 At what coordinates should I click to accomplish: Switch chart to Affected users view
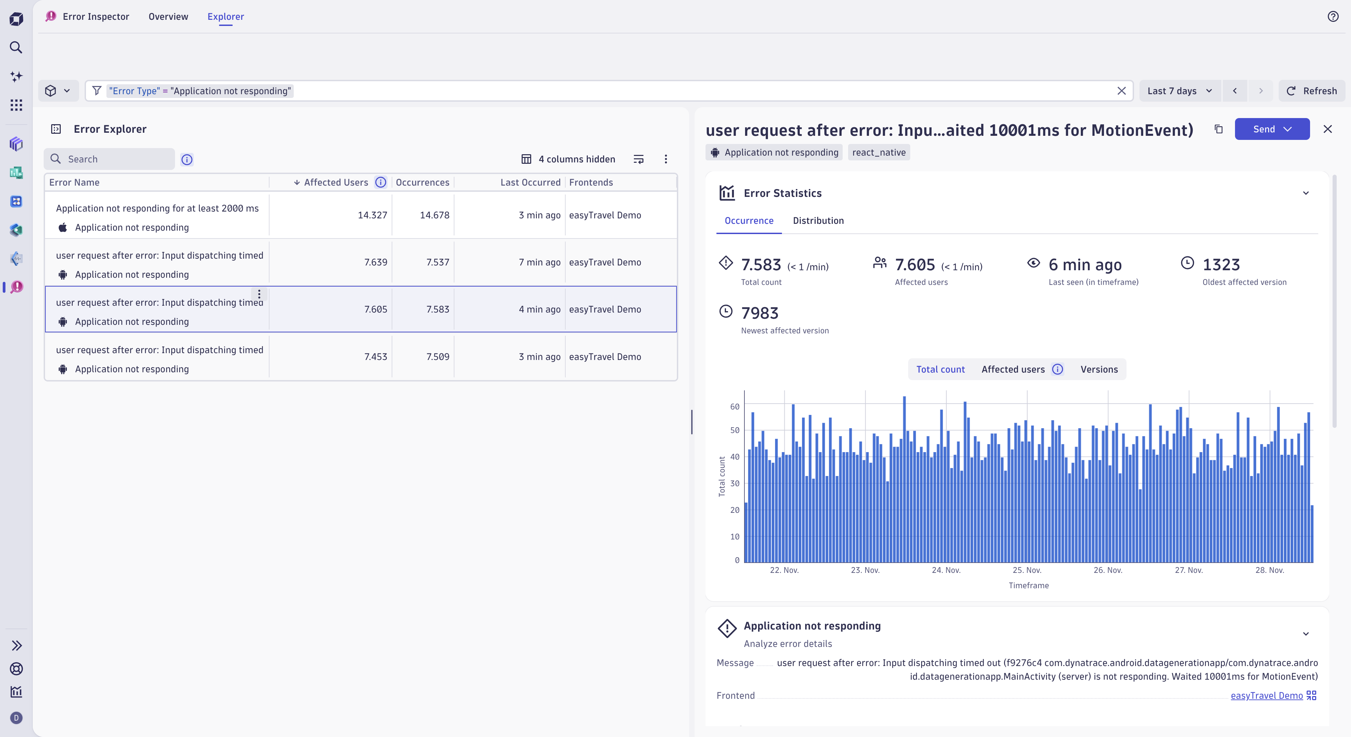point(1013,369)
